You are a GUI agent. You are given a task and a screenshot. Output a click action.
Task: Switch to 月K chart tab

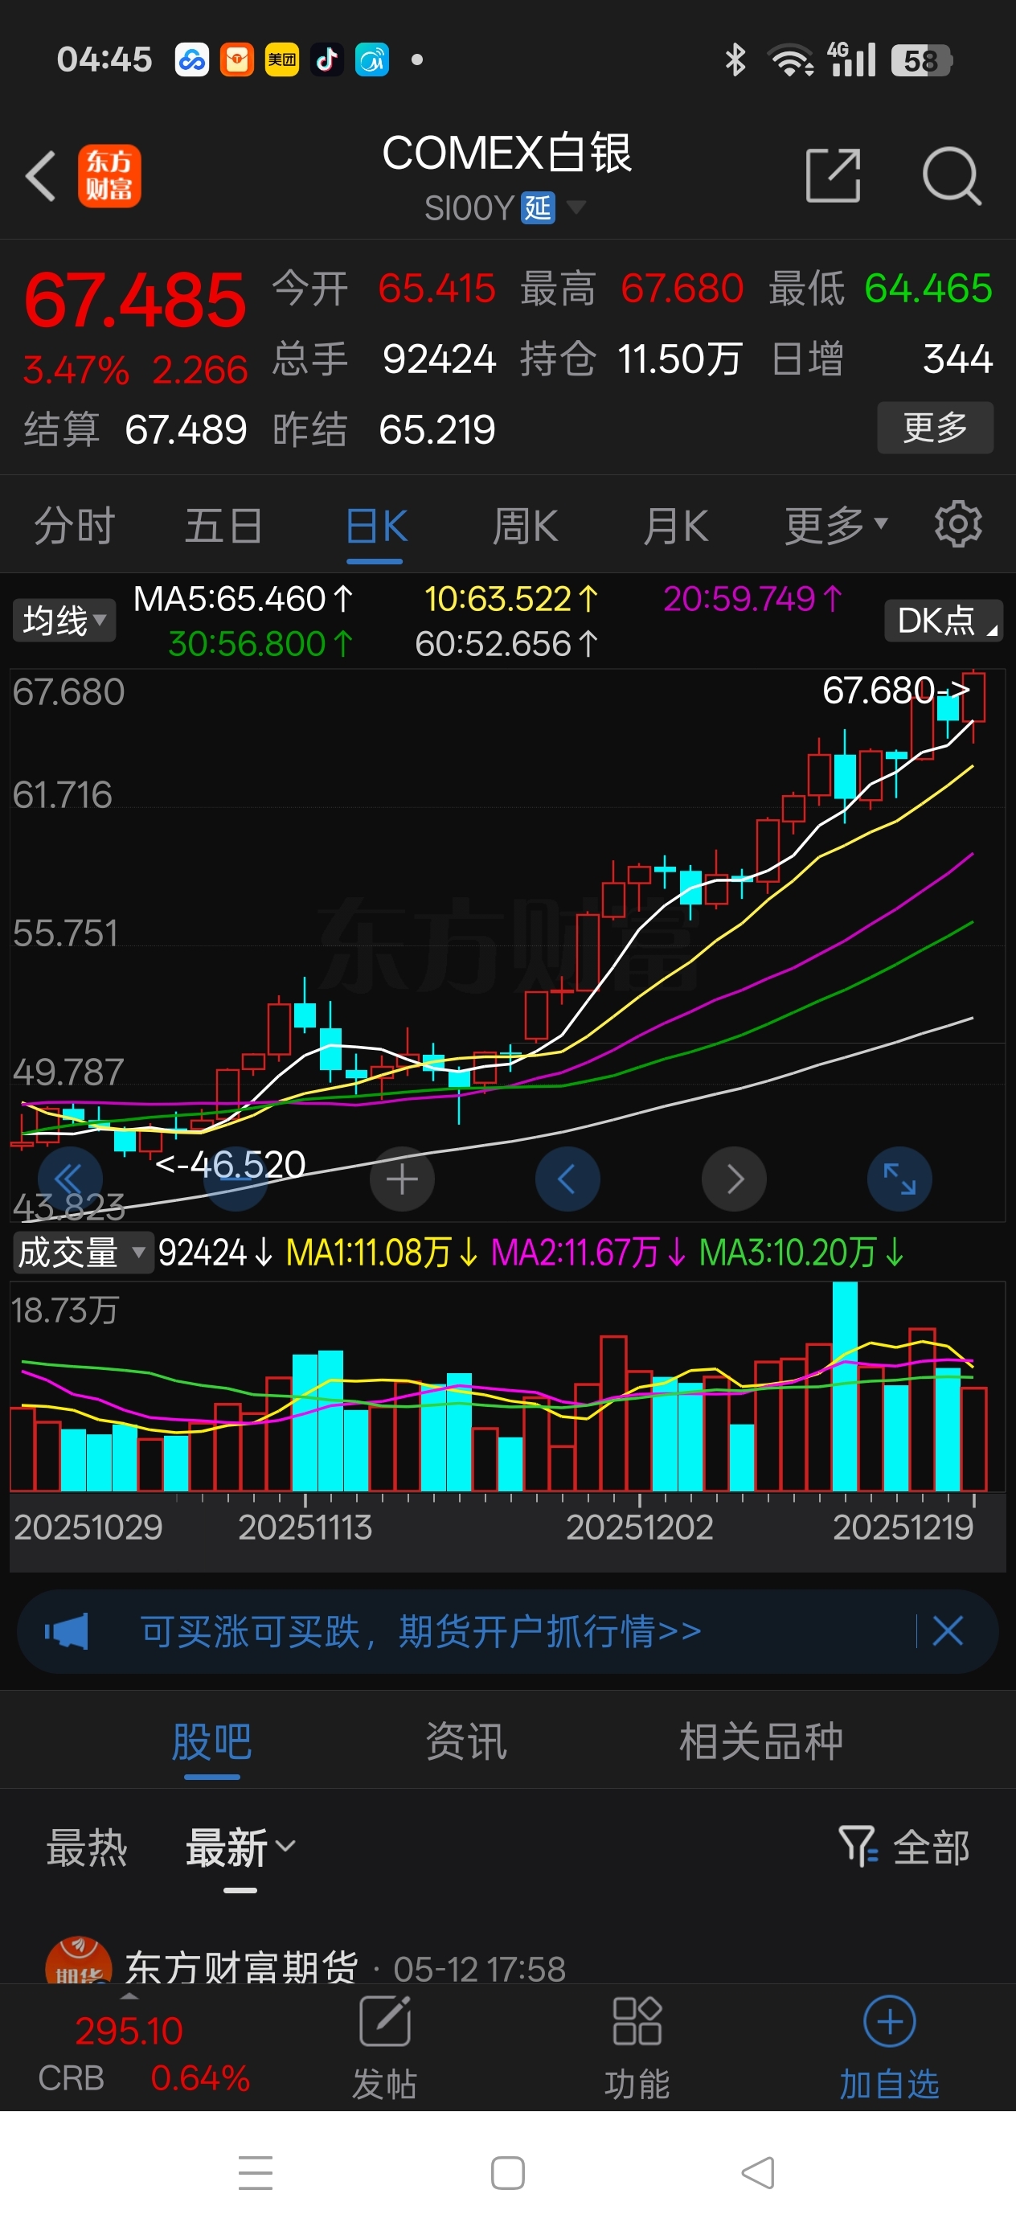click(x=676, y=526)
